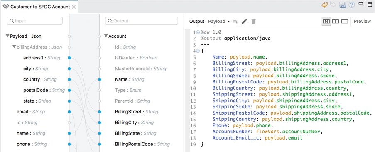The width and height of the screenshot is (375, 152).
Task: Click the Output label above the script
Action: point(197,21)
